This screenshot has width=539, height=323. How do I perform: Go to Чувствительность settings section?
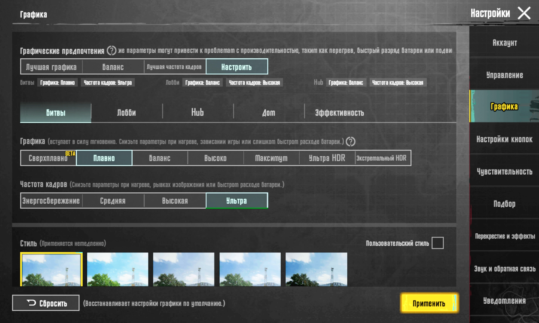pyautogui.click(x=504, y=171)
